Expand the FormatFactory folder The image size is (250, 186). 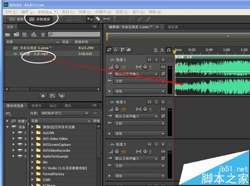point(32,174)
